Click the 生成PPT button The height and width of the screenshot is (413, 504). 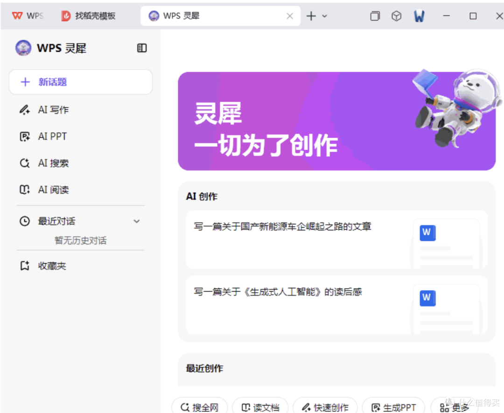click(393, 407)
